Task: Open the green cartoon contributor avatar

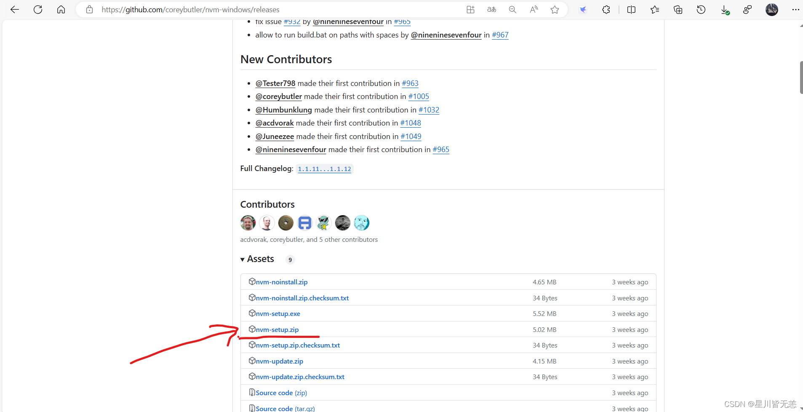Action: tap(324, 223)
